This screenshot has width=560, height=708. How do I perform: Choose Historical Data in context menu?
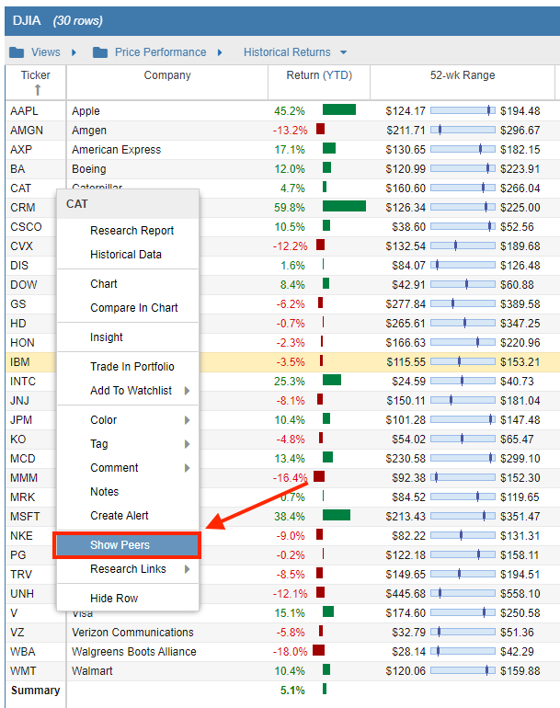click(128, 254)
